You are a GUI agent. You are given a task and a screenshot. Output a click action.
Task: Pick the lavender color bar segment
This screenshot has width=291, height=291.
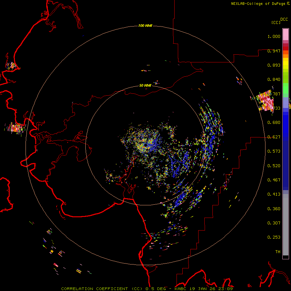click(286, 102)
